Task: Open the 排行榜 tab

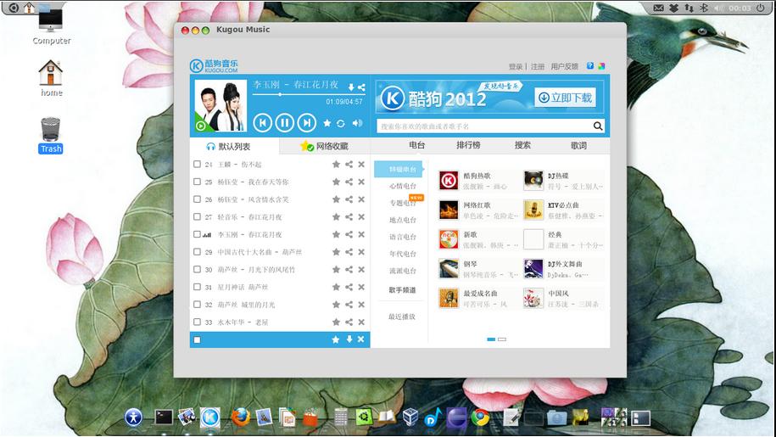Action: click(x=468, y=145)
